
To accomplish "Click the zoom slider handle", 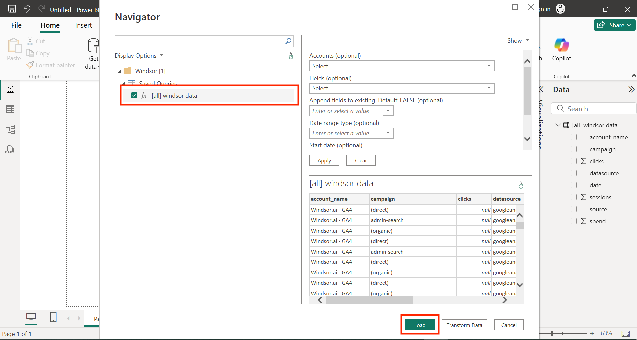I will click(552, 333).
